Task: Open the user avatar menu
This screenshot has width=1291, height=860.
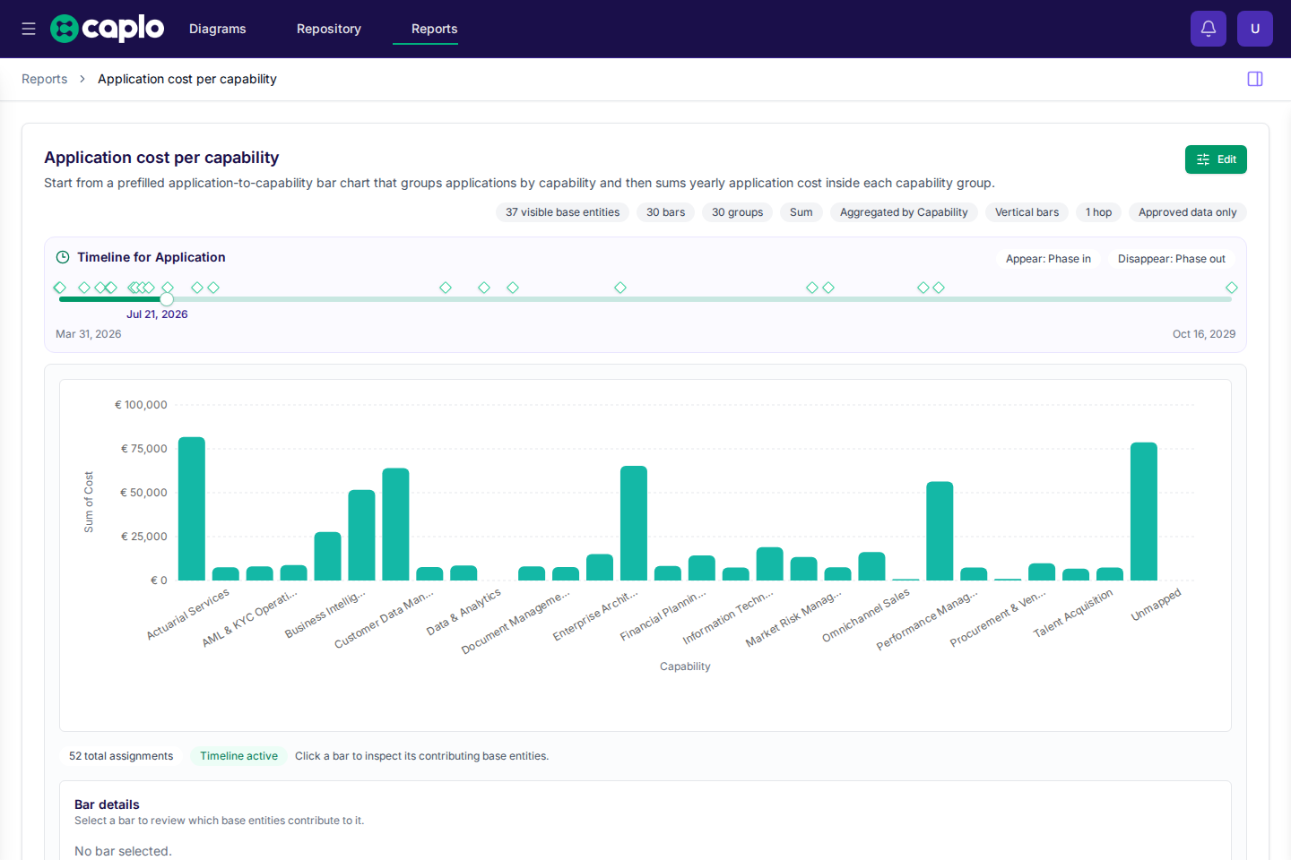Action: click(1255, 29)
